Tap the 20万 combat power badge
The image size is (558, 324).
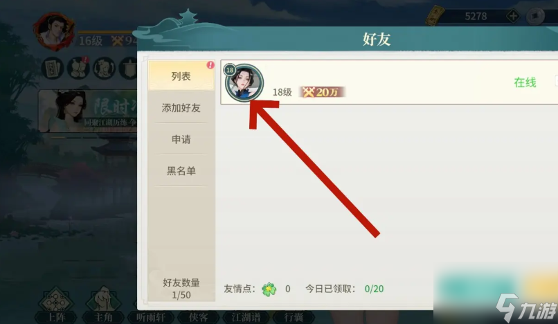322,92
